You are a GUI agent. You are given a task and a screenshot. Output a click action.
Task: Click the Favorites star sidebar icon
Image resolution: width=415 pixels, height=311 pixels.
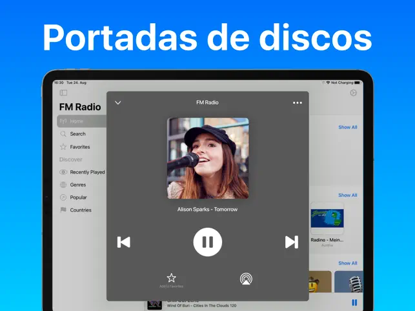[63, 146]
